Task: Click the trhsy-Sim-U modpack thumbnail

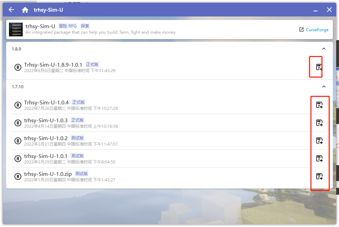Action: coord(16,30)
